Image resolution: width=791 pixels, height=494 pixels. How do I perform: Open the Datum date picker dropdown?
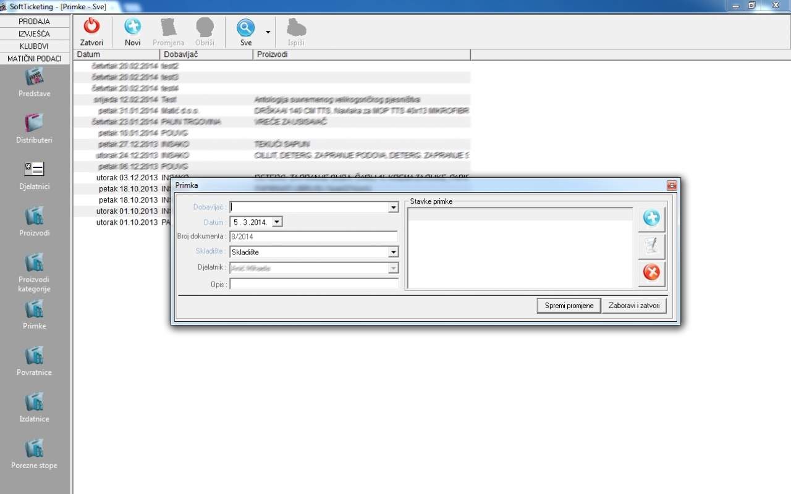(x=277, y=222)
